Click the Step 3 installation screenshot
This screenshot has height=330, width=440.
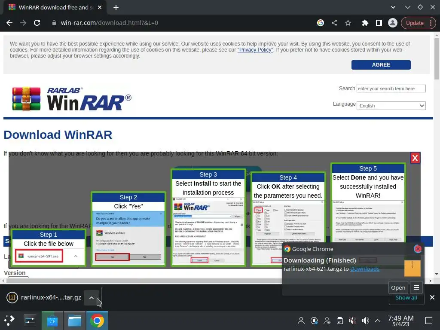coord(208,231)
